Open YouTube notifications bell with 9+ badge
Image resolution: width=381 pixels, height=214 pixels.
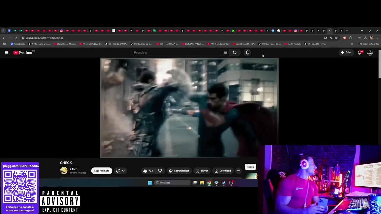click(x=360, y=53)
